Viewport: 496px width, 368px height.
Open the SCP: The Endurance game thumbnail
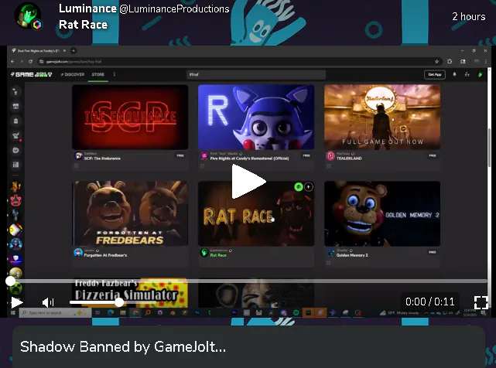(x=130, y=117)
